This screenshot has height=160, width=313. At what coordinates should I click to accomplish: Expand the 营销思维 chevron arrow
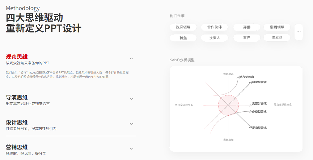point(131,148)
